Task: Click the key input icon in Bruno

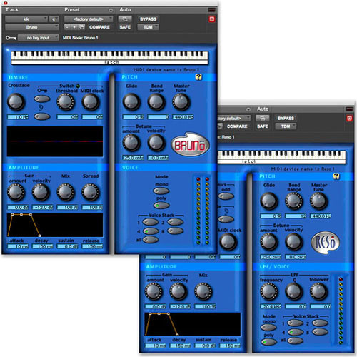Action: [11, 38]
